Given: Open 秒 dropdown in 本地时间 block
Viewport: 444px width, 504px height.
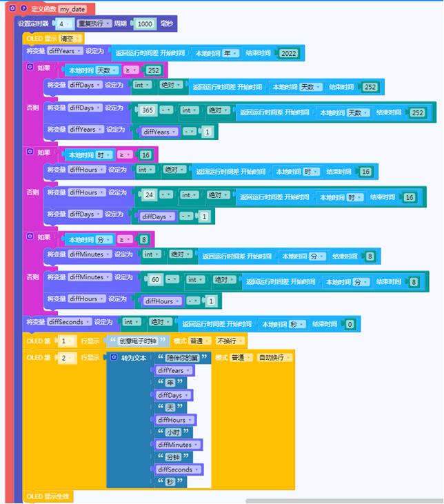Looking at the screenshot, I should (297, 324).
